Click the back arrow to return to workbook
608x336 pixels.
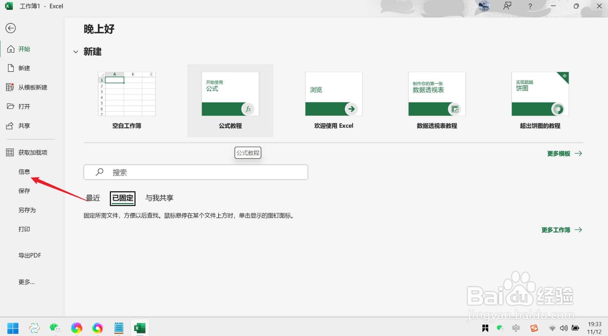tap(11, 28)
